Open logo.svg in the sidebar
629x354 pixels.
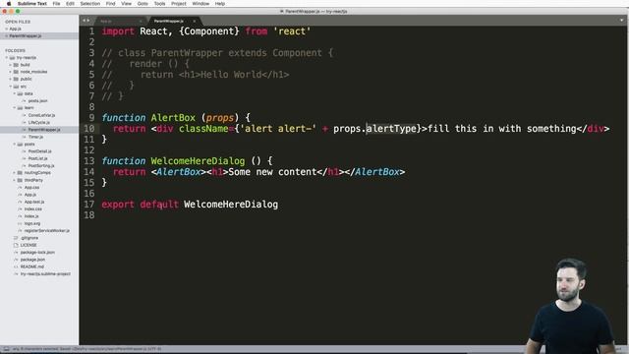pos(32,223)
